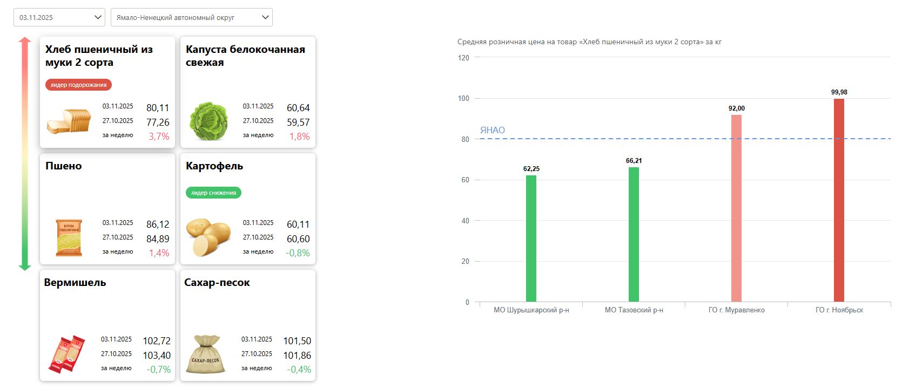The width and height of the screenshot is (909, 389).
Task: Click the МО Тазовский р-н green bar
Action: pyautogui.click(x=634, y=235)
